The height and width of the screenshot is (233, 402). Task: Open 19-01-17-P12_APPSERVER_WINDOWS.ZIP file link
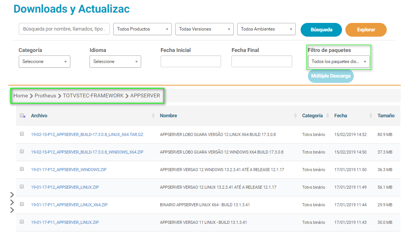tap(69, 170)
